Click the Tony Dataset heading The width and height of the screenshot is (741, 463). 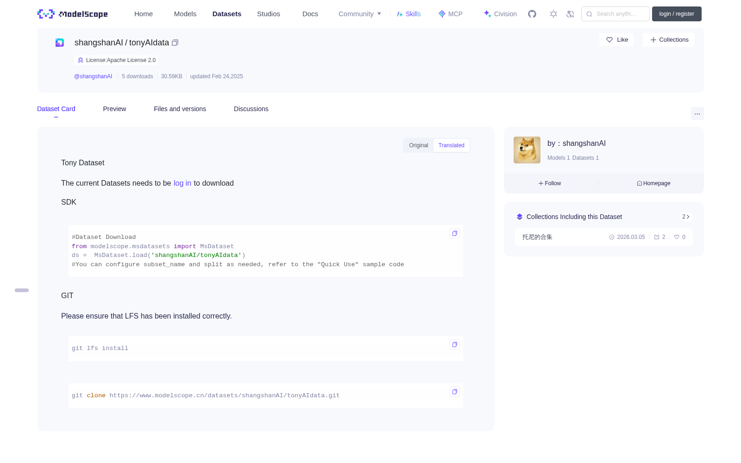pyautogui.click(x=83, y=163)
